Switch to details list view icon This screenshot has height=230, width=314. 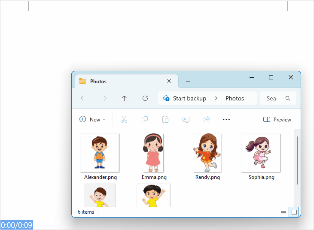[284, 212]
